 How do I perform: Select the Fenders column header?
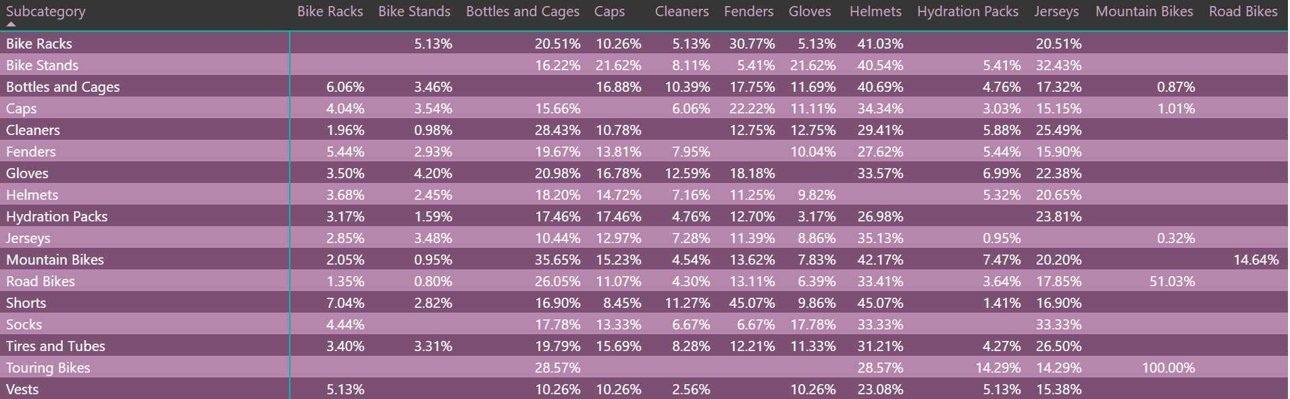(748, 11)
